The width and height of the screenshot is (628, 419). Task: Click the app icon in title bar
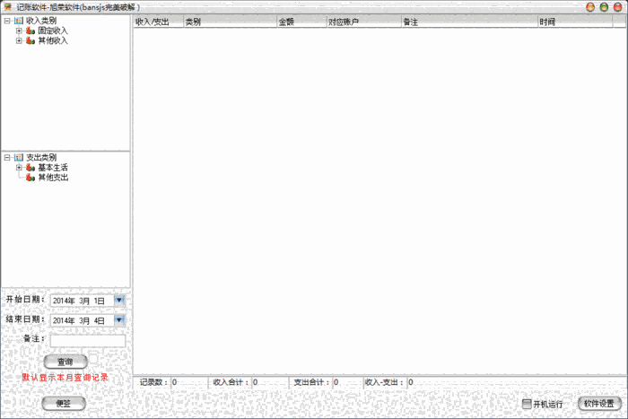point(7,7)
